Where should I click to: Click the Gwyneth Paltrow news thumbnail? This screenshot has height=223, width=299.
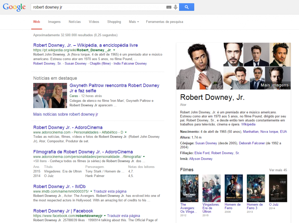[50, 96]
